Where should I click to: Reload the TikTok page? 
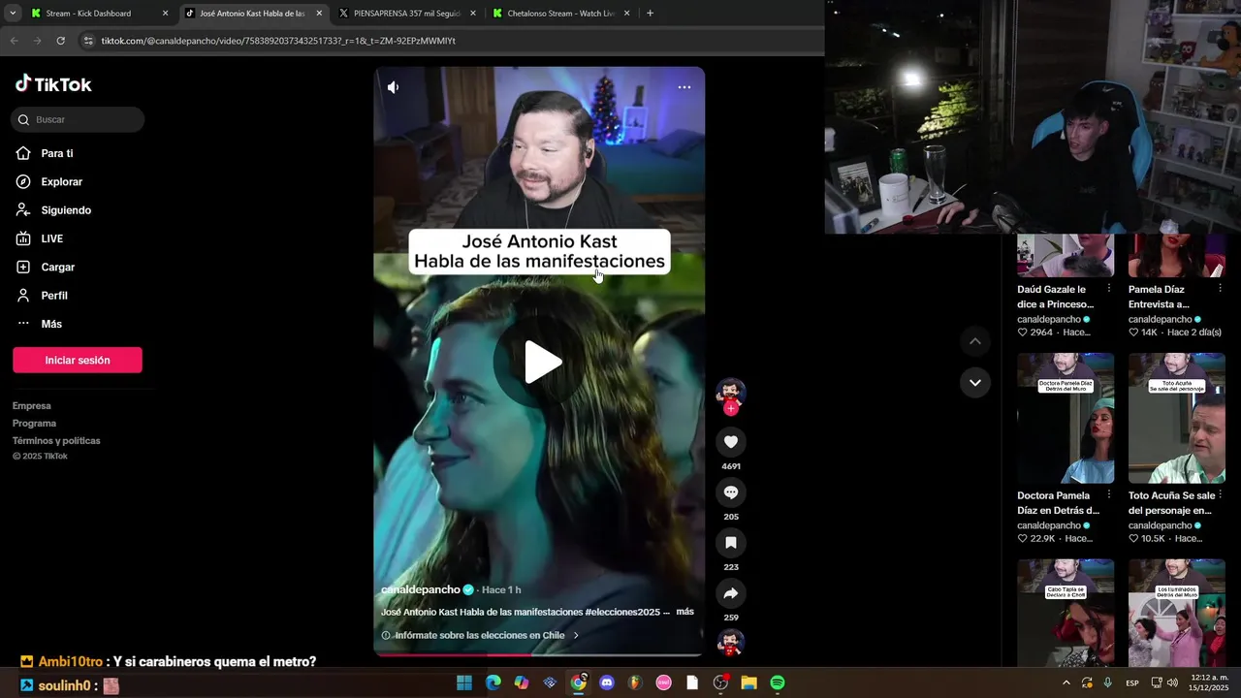[60, 41]
